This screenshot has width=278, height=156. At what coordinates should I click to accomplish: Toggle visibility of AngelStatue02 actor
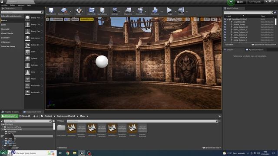point(225,22)
